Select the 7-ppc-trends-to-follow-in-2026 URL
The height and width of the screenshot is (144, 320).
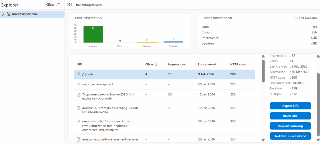[108, 97]
